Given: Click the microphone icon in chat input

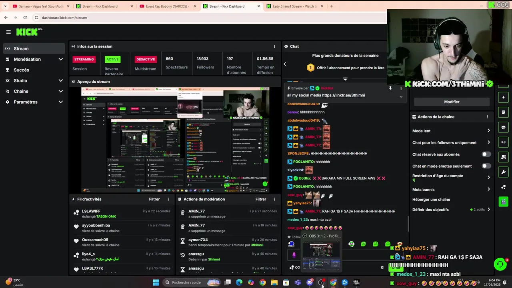Looking at the screenshot, I should point(294,255).
